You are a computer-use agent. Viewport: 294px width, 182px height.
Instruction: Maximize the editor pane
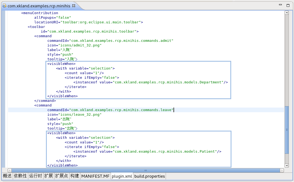(x=288, y=5)
